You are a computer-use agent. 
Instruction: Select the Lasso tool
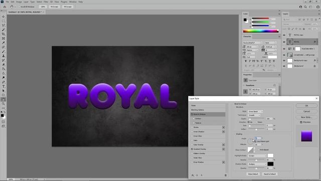4,25
